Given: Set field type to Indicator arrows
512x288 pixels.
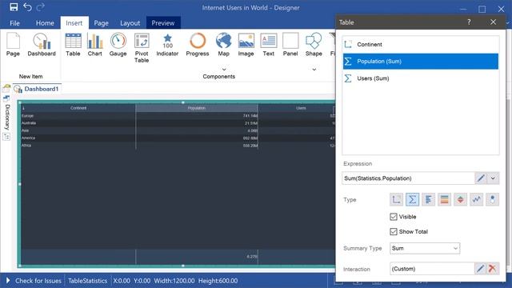Looking at the screenshot, I should [x=461, y=199].
